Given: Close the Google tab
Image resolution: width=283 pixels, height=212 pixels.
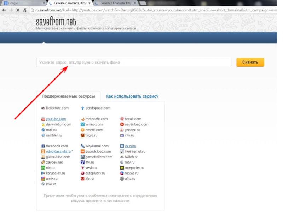Looking at the screenshot, I should click(44, 3).
